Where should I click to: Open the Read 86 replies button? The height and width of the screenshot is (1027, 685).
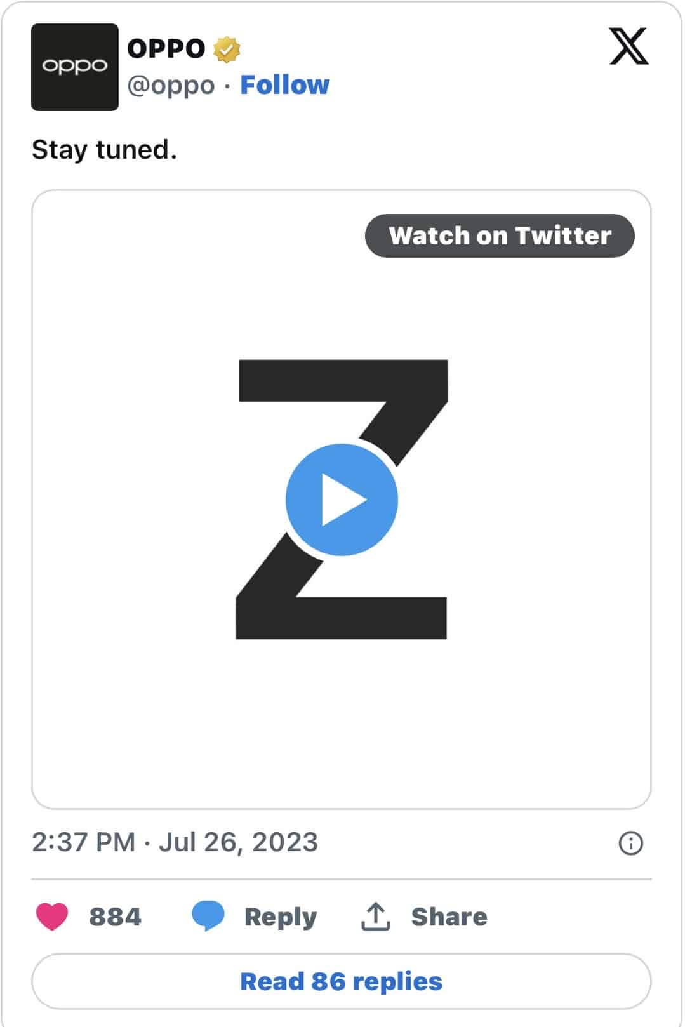coord(342,981)
